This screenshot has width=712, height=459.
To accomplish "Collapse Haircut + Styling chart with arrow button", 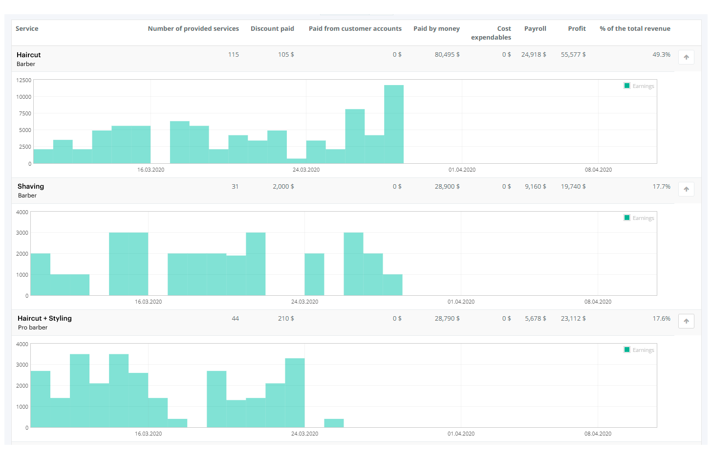I will [686, 321].
